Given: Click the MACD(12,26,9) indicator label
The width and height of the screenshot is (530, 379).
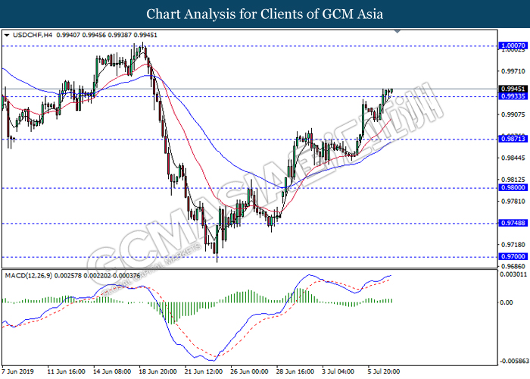Looking at the screenshot, I should [x=29, y=276].
